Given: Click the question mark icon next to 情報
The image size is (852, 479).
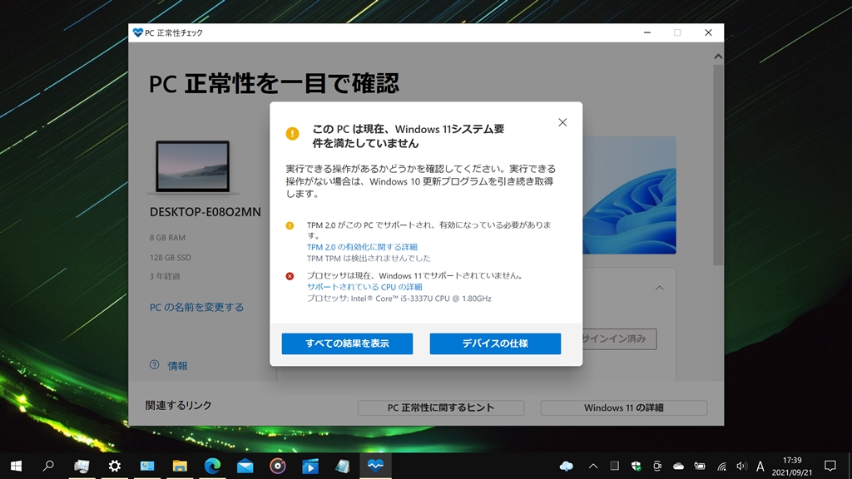Looking at the screenshot, I should 154,365.
